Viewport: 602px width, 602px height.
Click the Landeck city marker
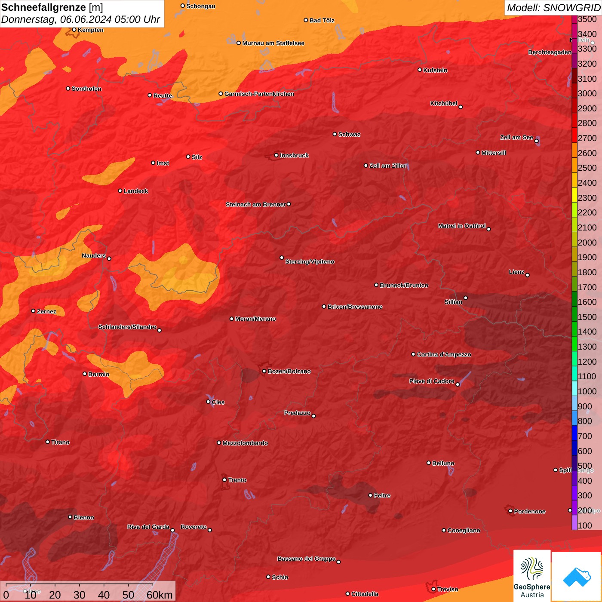[120, 191]
